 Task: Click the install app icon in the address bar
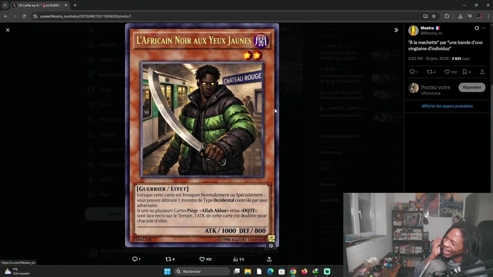tap(425, 16)
